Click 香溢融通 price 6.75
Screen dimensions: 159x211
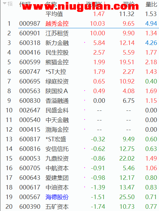coord(129,101)
